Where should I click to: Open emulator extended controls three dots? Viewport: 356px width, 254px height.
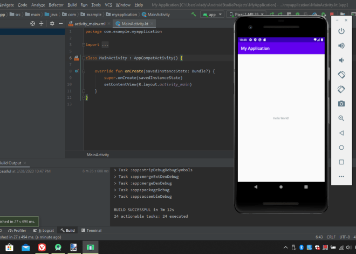click(x=341, y=177)
